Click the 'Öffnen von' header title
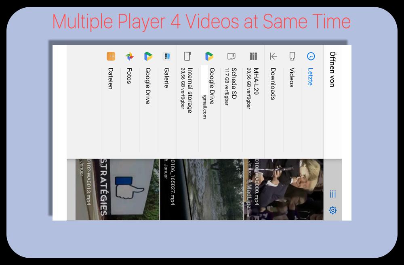Viewport: 404px width, 265px height. (x=332, y=69)
